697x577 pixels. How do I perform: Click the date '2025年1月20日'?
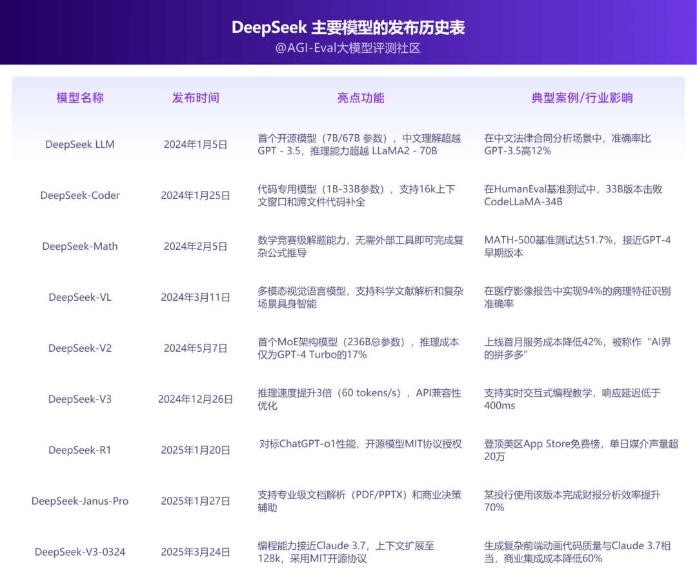(196, 450)
